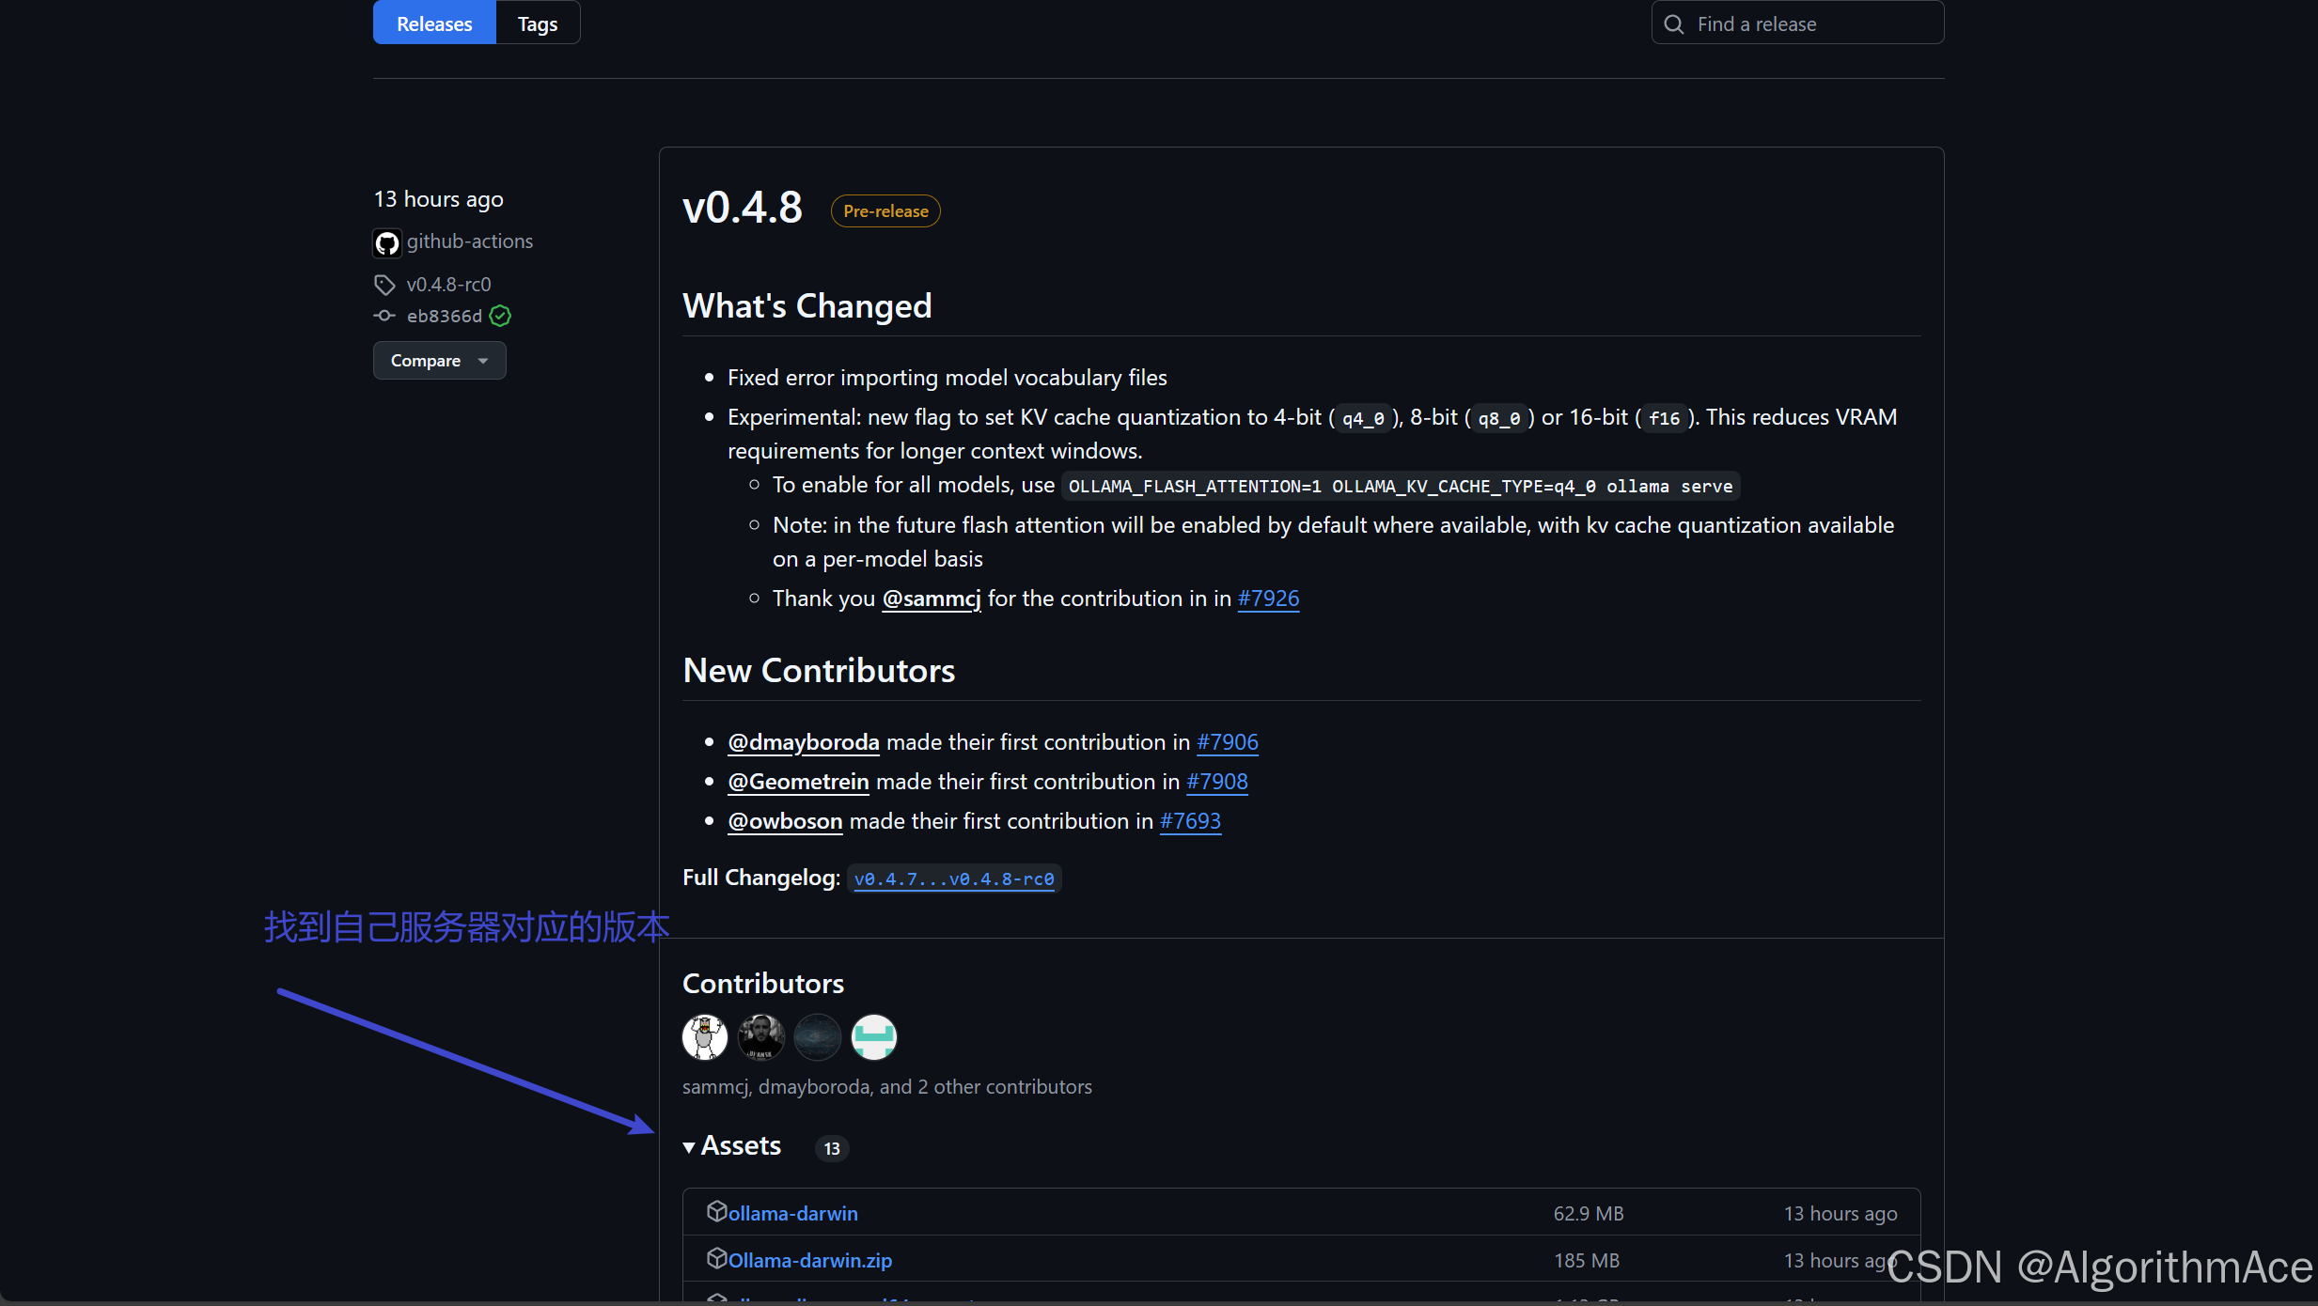
Task: Click the tag icon beside v0.4.8-rc0
Action: (x=385, y=285)
